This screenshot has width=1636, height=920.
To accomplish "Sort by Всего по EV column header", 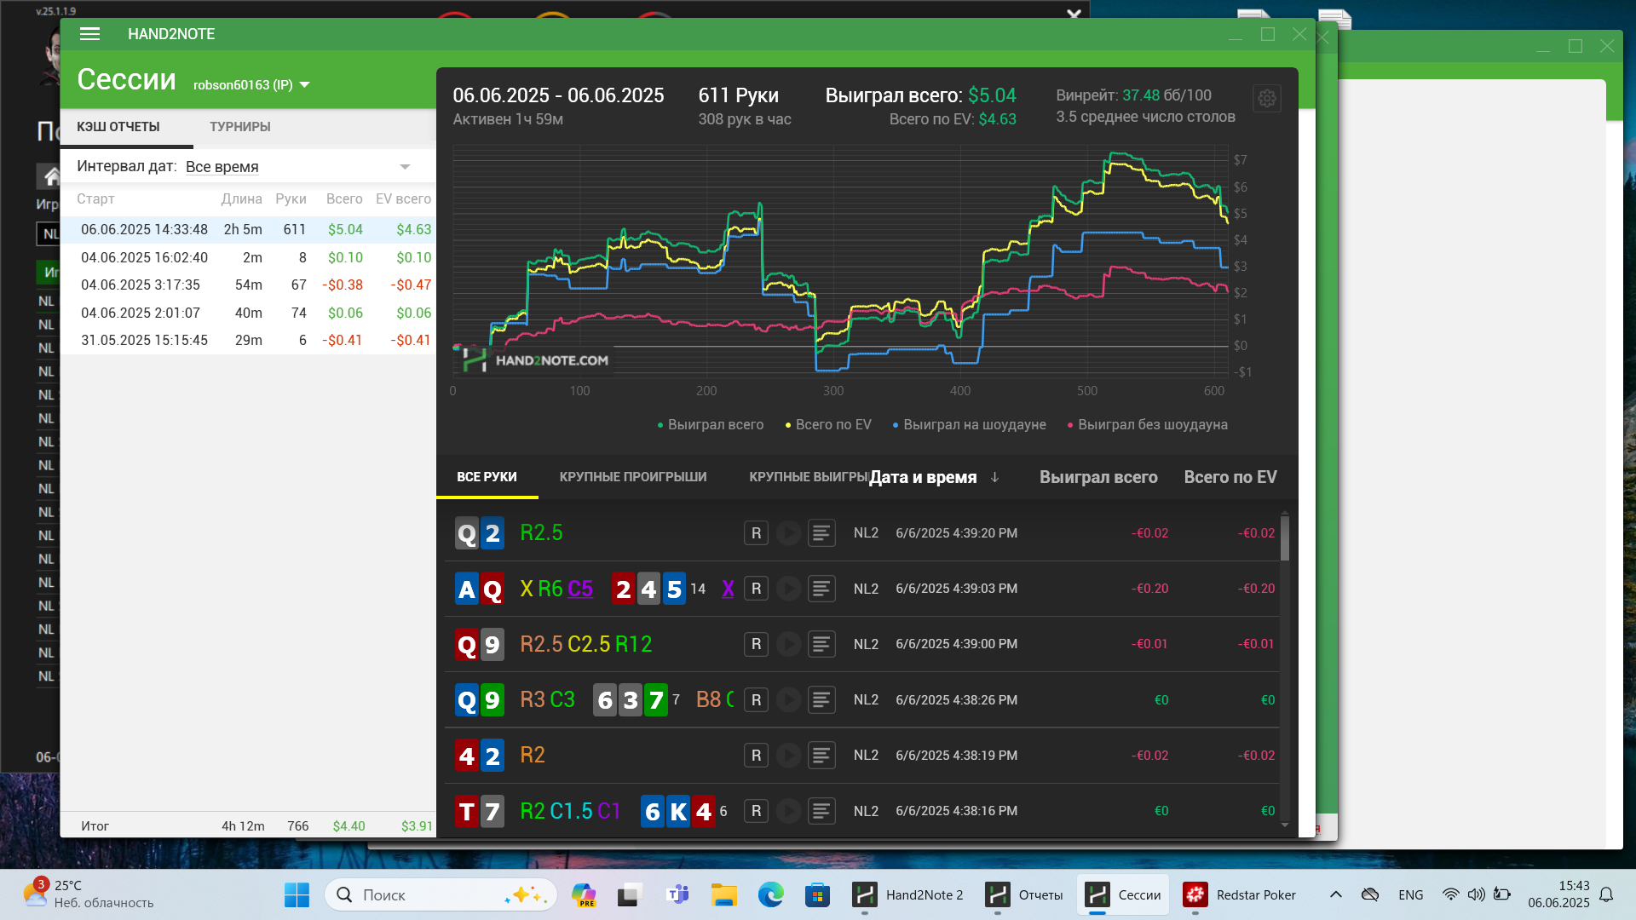I will coord(1230,477).
